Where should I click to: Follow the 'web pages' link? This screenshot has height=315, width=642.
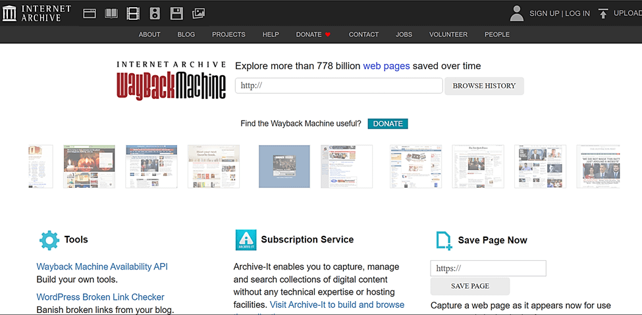[387, 66]
